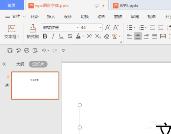
Task: Click the phonetic guide wén icon
Action: pos(115,36)
